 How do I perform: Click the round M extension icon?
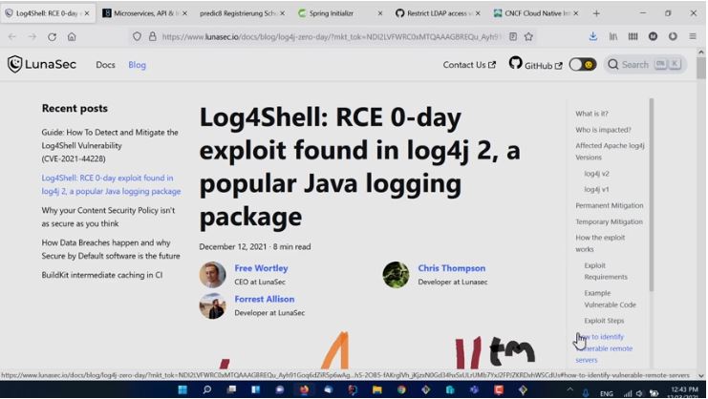653,36
